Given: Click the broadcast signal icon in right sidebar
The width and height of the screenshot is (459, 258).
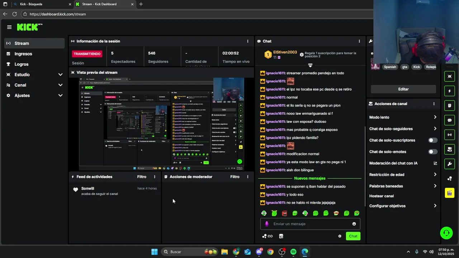Looking at the screenshot, I should (450, 135).
